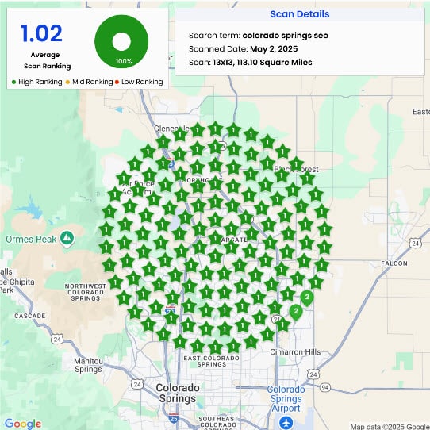Click the green 100% donut chart

(121, 42)
